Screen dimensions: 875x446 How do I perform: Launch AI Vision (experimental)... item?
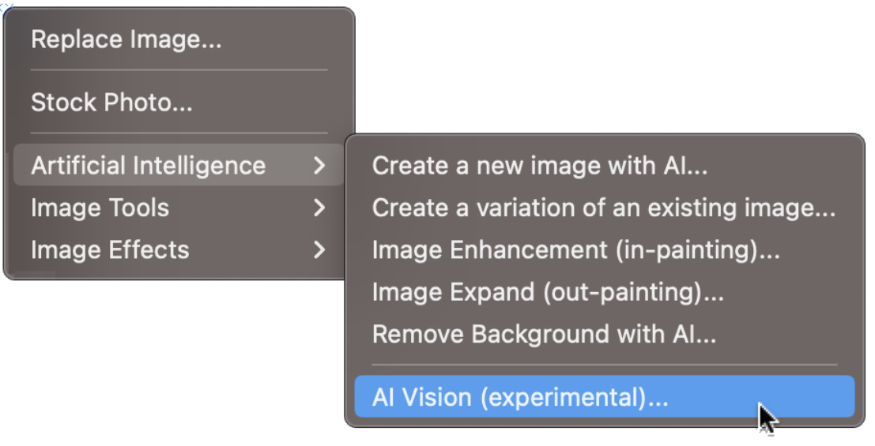(520, 397)
